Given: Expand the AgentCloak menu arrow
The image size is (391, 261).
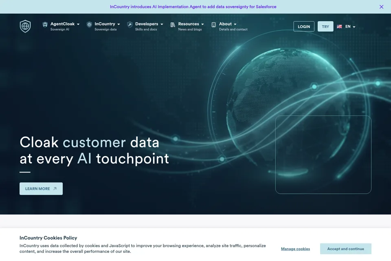Looking at the screenshot, I should [78, 24].
